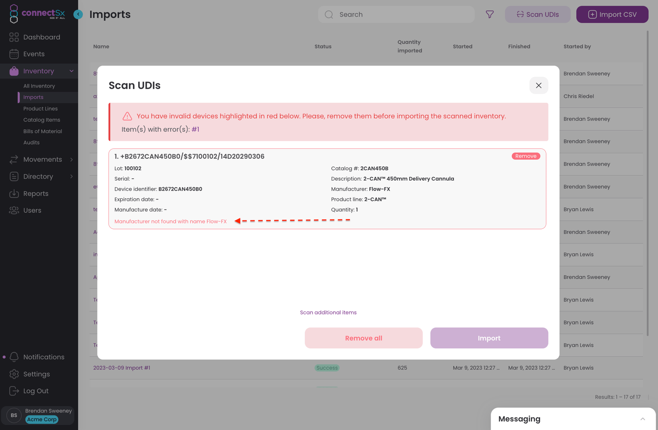Screen dimensions: 658x430
Task: Click the connectSx logo
Action: (37, 14)
